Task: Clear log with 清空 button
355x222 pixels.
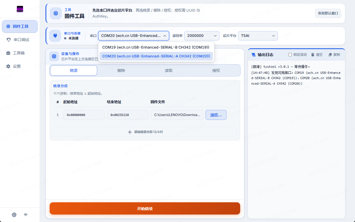Action: [x=317, y=55]
